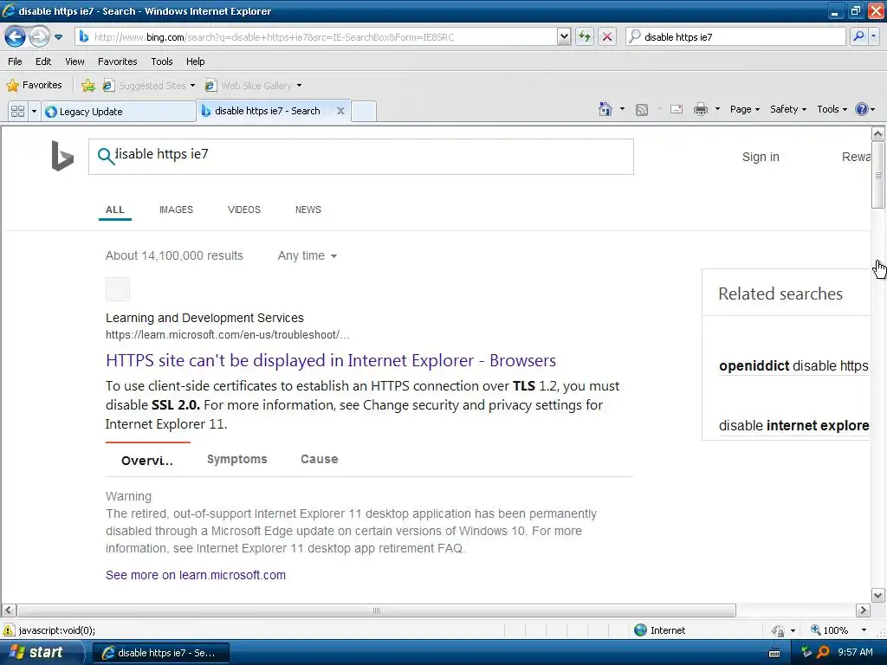Click the IE search box field

coord(735,37)
